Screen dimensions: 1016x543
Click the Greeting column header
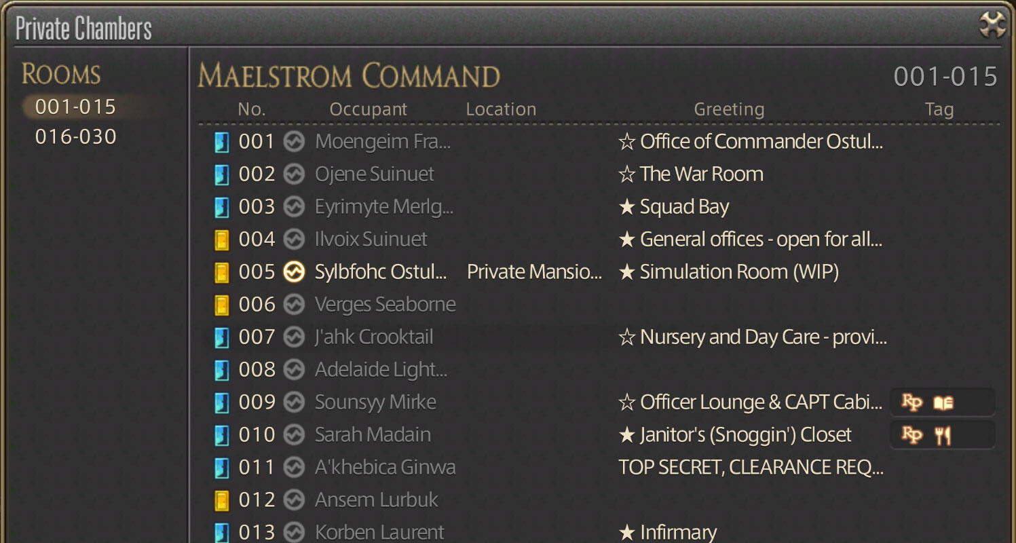click(729, 109)
